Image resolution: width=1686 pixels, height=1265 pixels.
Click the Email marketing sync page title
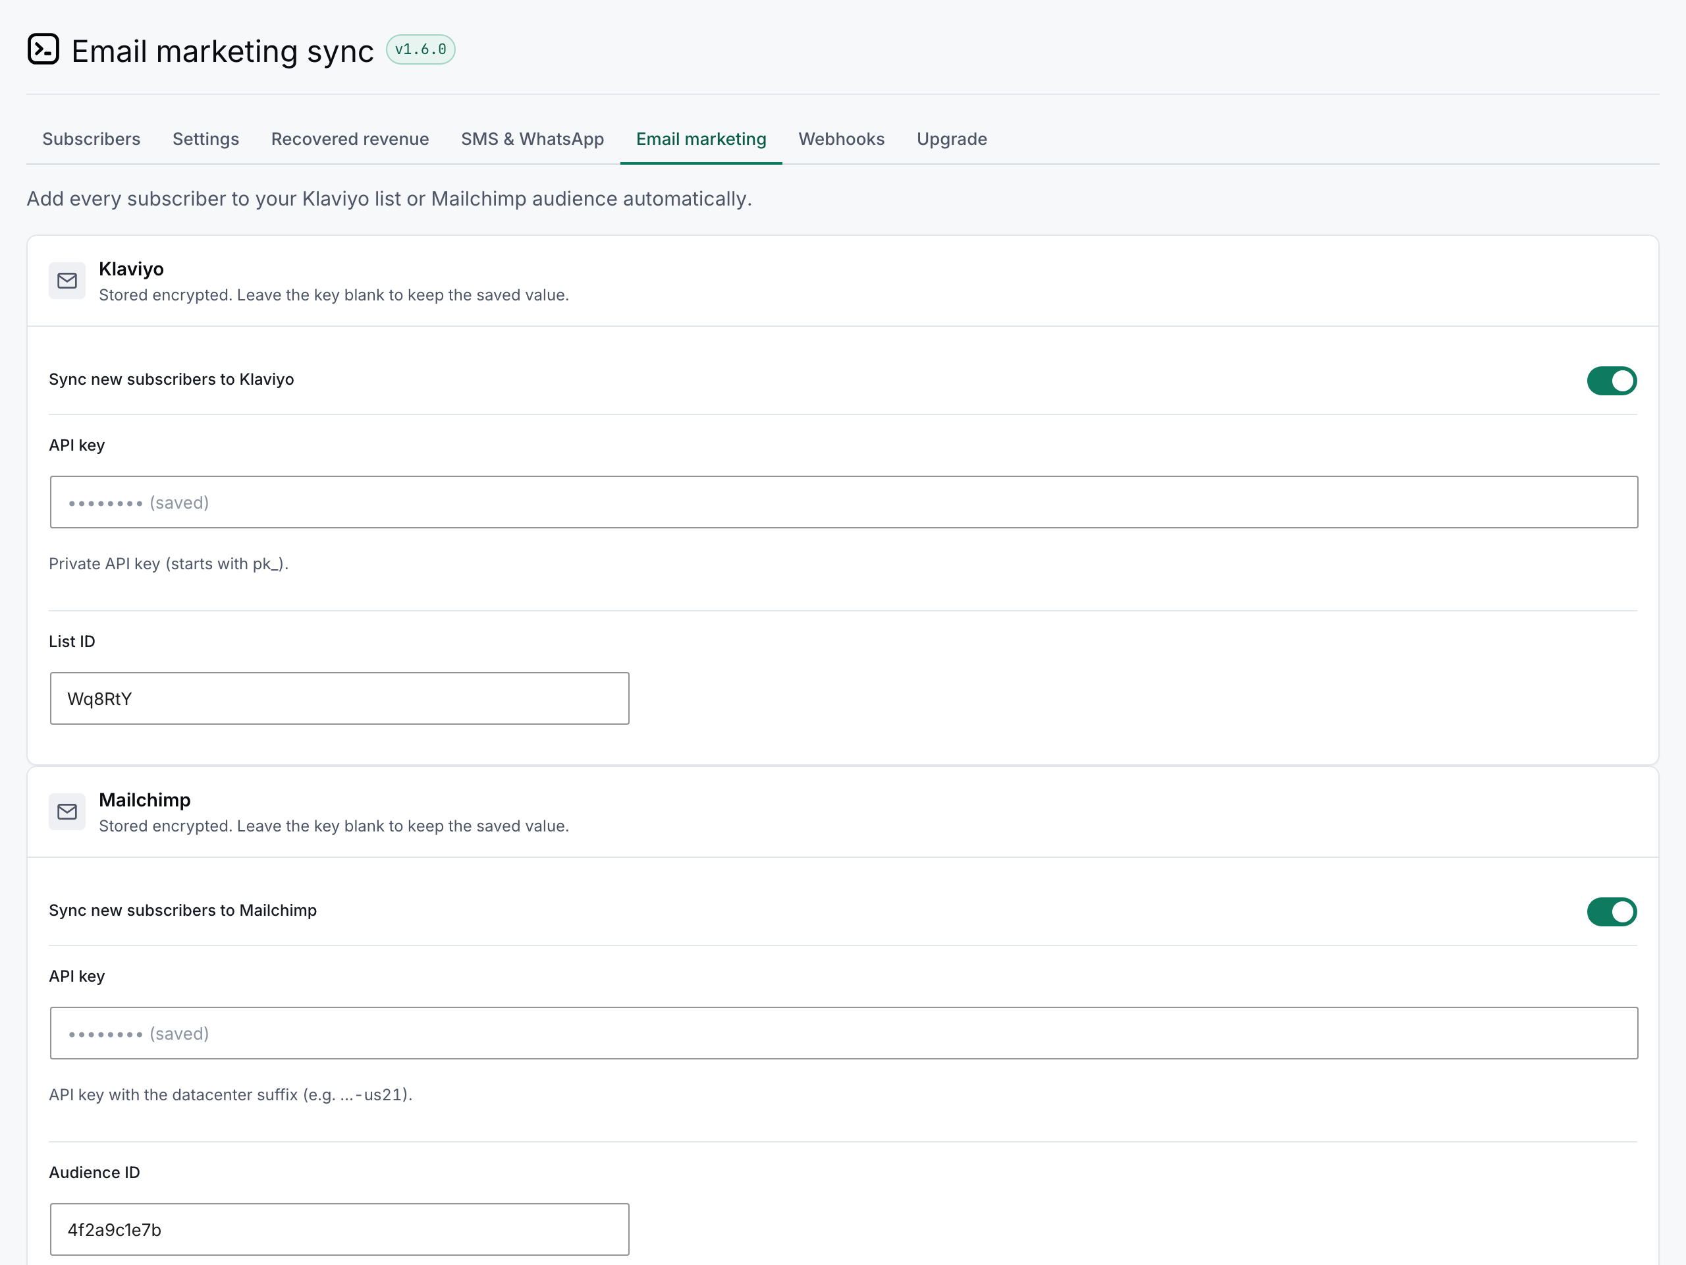[x=223, y=51]
